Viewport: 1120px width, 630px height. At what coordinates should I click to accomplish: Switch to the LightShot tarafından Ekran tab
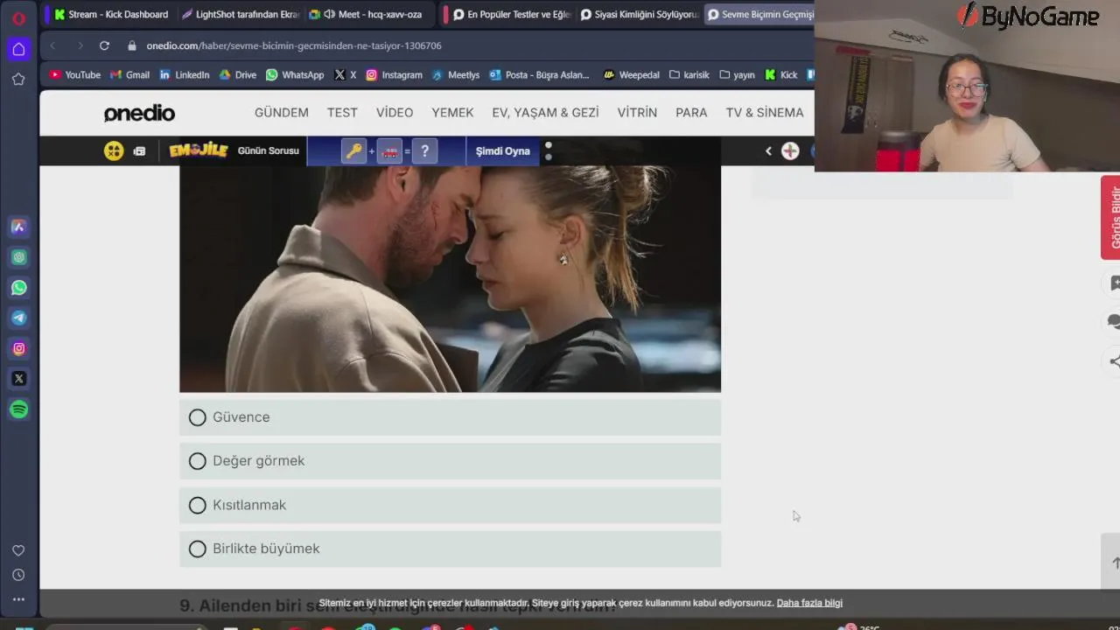(x=240, y=14)
